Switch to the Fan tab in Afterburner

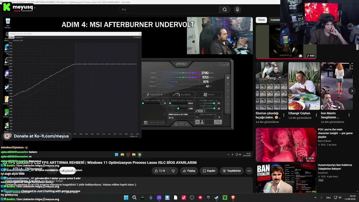click(x=208, y=95)
